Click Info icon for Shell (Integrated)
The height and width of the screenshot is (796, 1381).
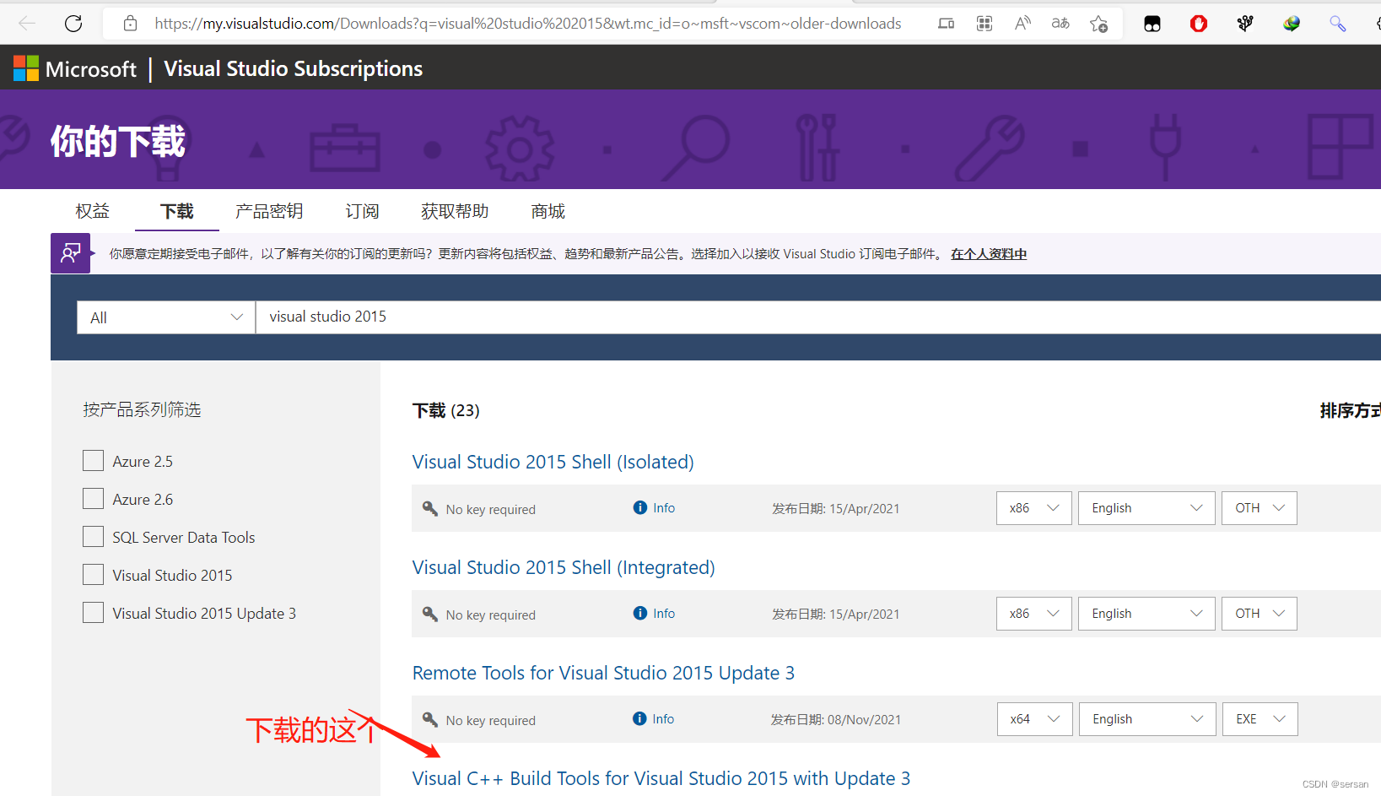[640, 613]
